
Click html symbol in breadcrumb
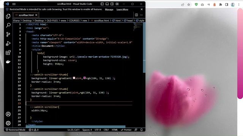[117, 20]
